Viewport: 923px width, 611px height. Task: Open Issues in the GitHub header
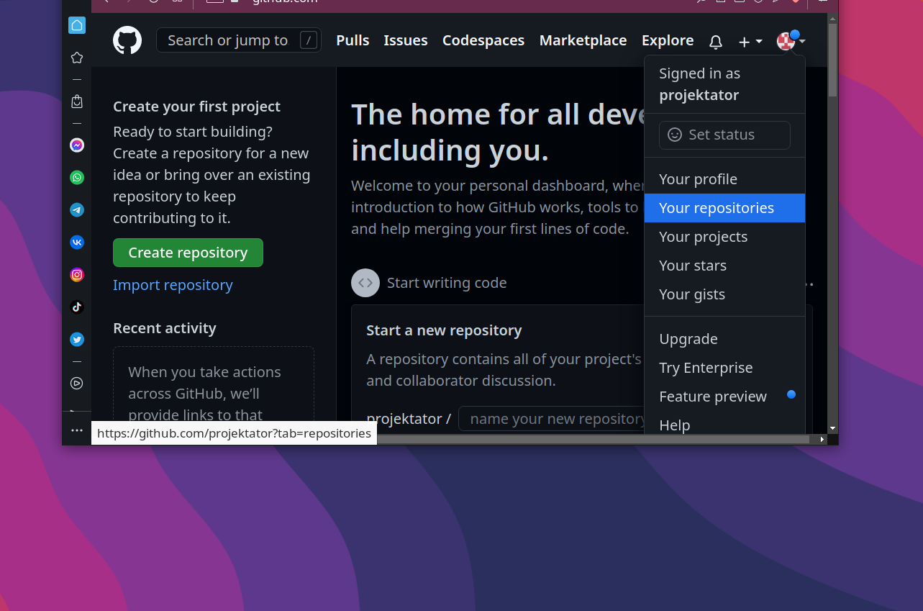pos(406,40)
